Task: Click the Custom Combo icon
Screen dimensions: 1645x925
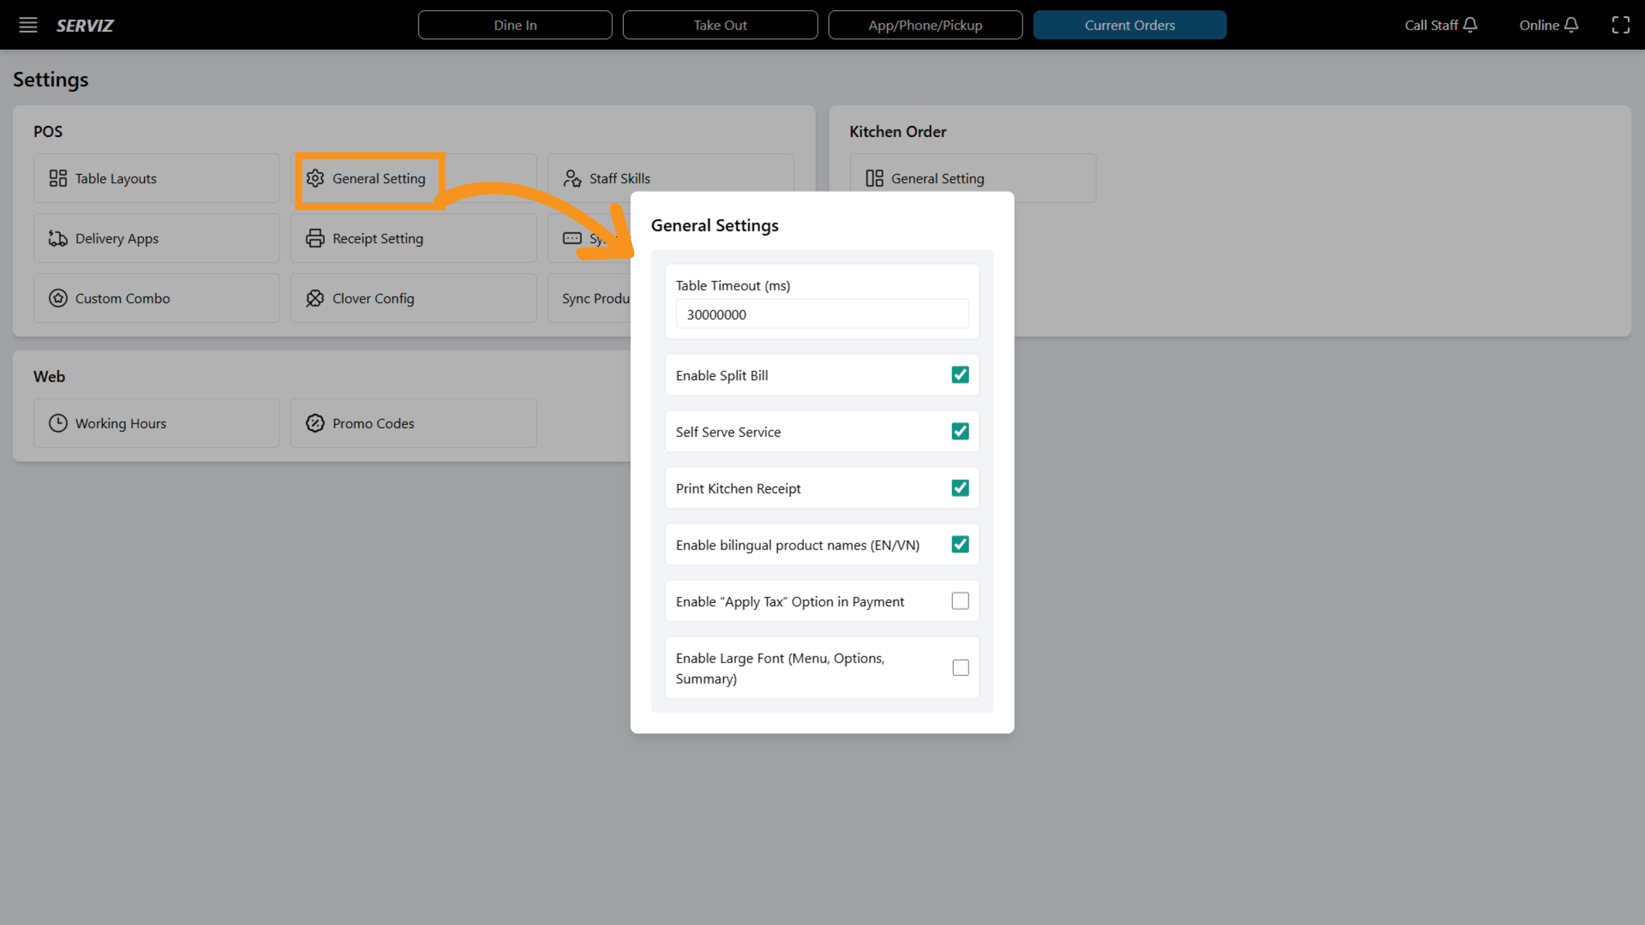Action: pyautogui.click(x=58, y=298)
